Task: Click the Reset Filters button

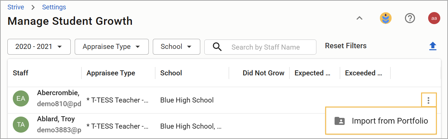Action: click(346, 46)
